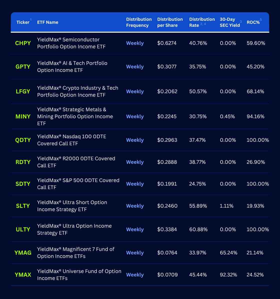The width and height of the screenshot is (280, 299).
Task: Click the ROC% column header
Action: (x=253, y=22)
